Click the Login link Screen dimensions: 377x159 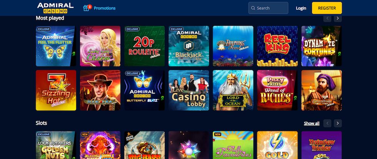click(301, 8)
